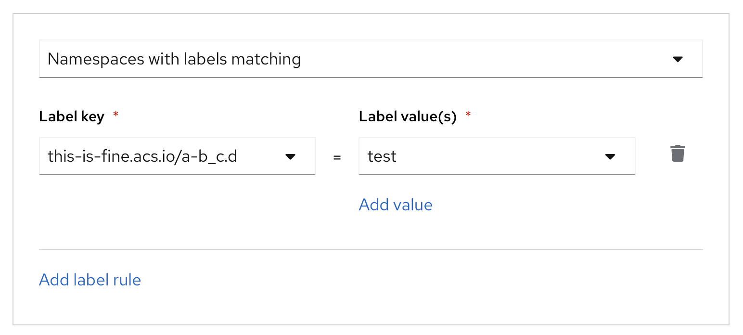Click the "Label key" field heading
Image resolution: width=743 pixels, height=335 pixels.
pos(72,116)
